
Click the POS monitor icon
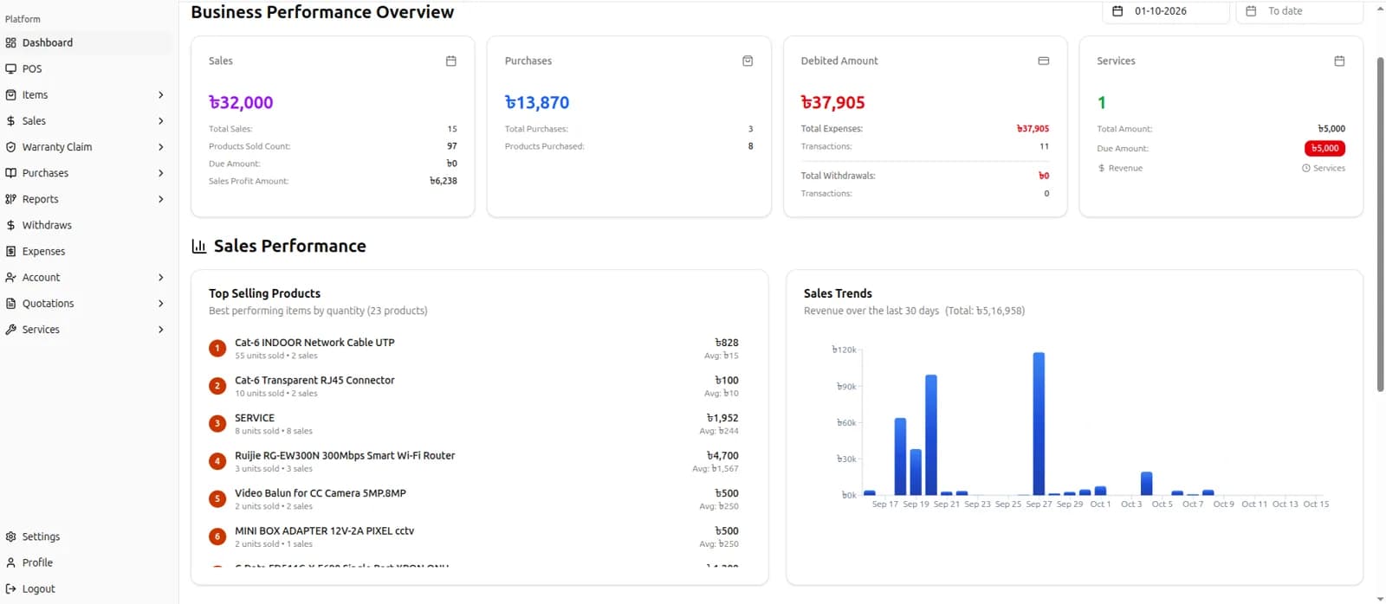[10, 68]
